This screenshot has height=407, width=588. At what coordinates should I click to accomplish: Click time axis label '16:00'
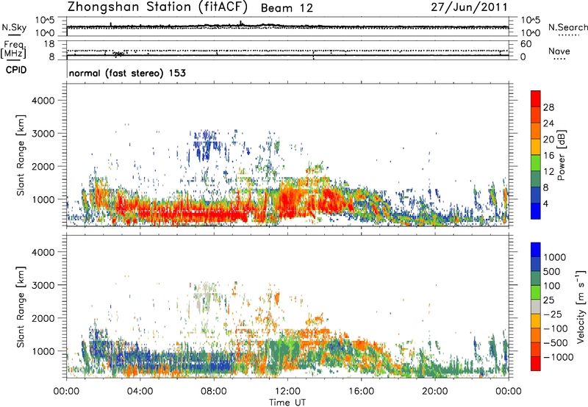coord(361,392)
